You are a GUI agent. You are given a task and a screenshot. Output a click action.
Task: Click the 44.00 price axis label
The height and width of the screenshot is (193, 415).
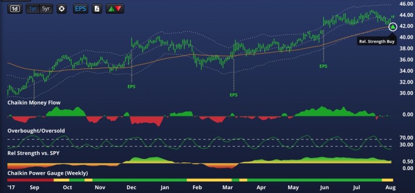coord(406,15)
